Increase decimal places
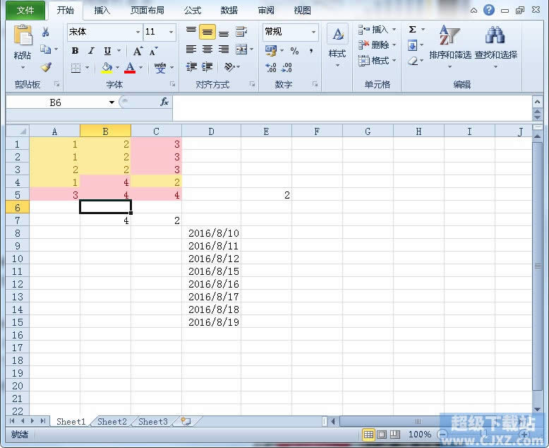549x448 pixels. [271, 67]
